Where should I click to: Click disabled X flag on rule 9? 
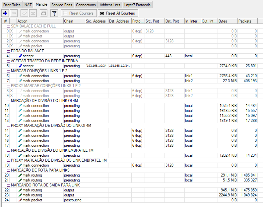click(11, 96)
